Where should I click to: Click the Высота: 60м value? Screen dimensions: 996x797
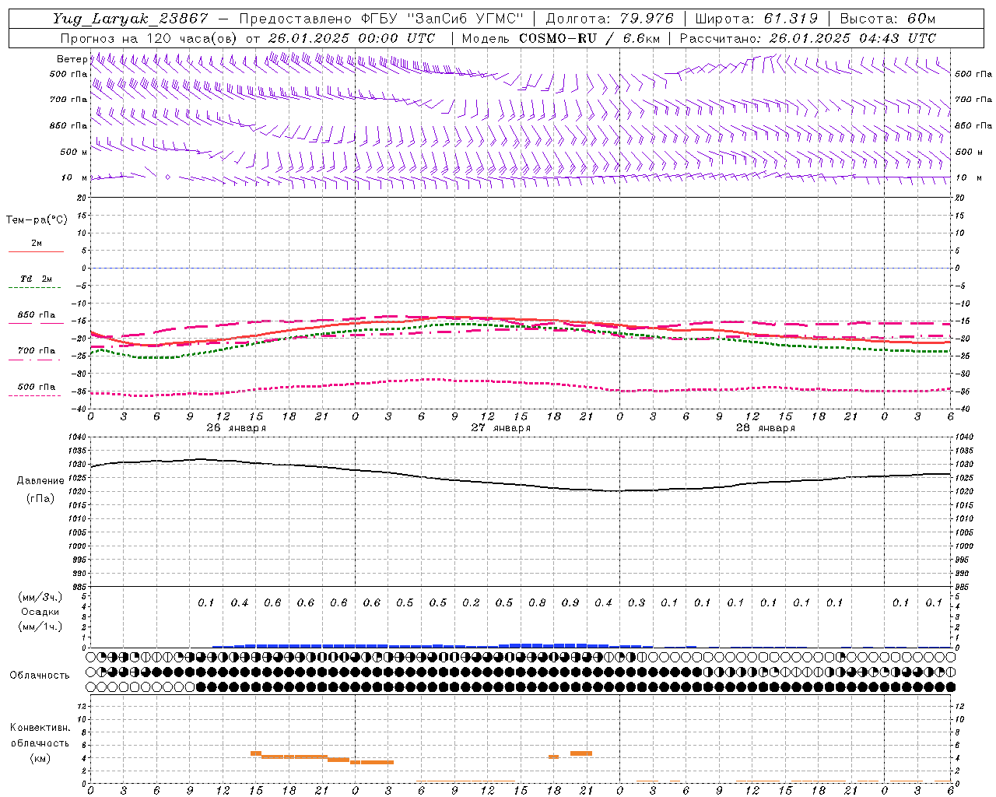pos(888,19)
